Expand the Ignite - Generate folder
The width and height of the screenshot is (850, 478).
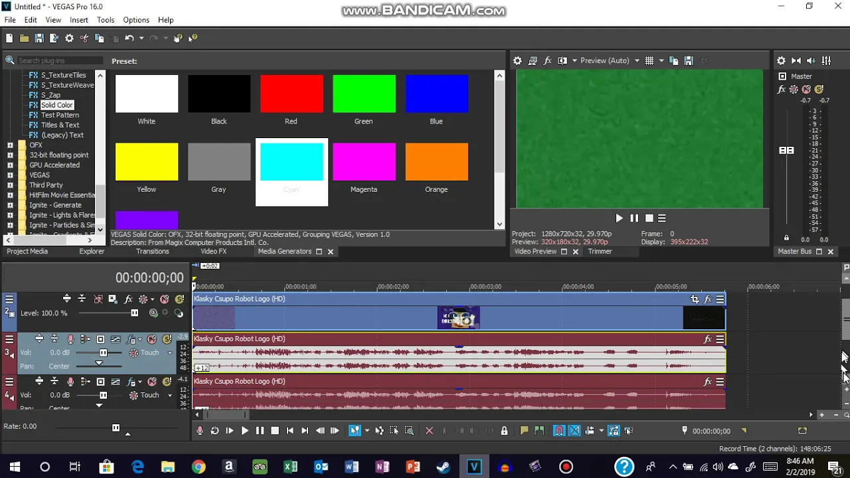[10, 205]
